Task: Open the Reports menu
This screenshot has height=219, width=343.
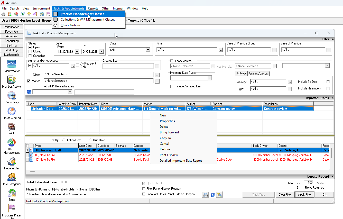Action: tap(93, 8)
